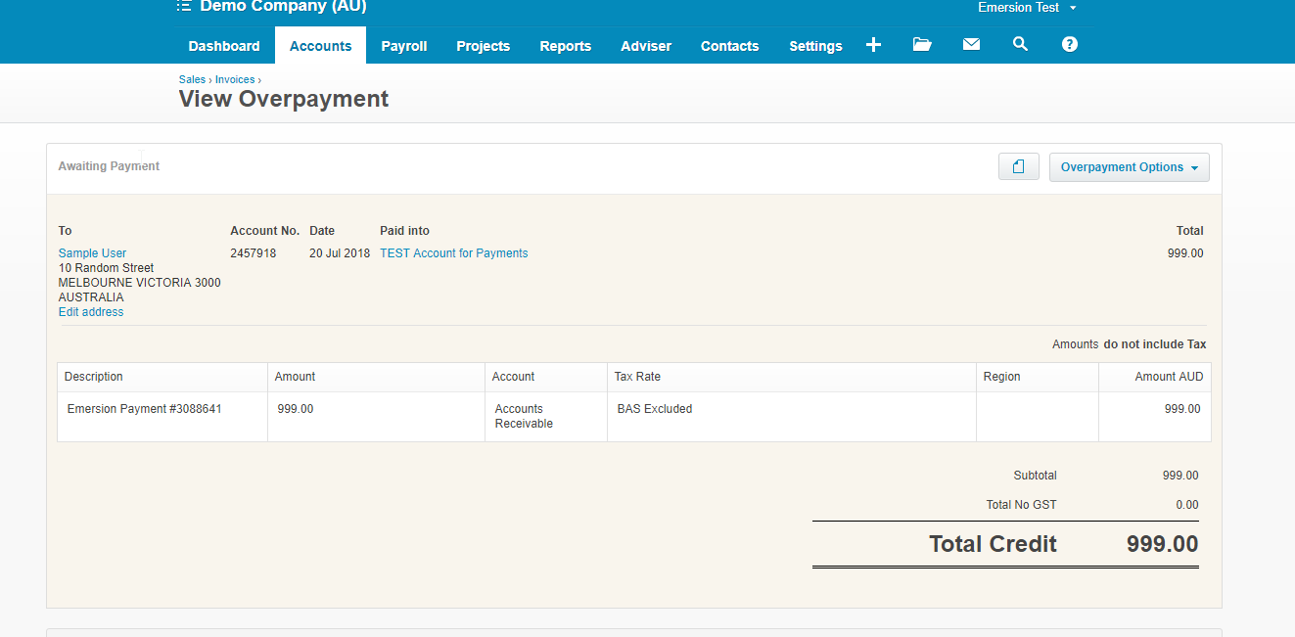Go to the Payroll menu

(404, 46)
